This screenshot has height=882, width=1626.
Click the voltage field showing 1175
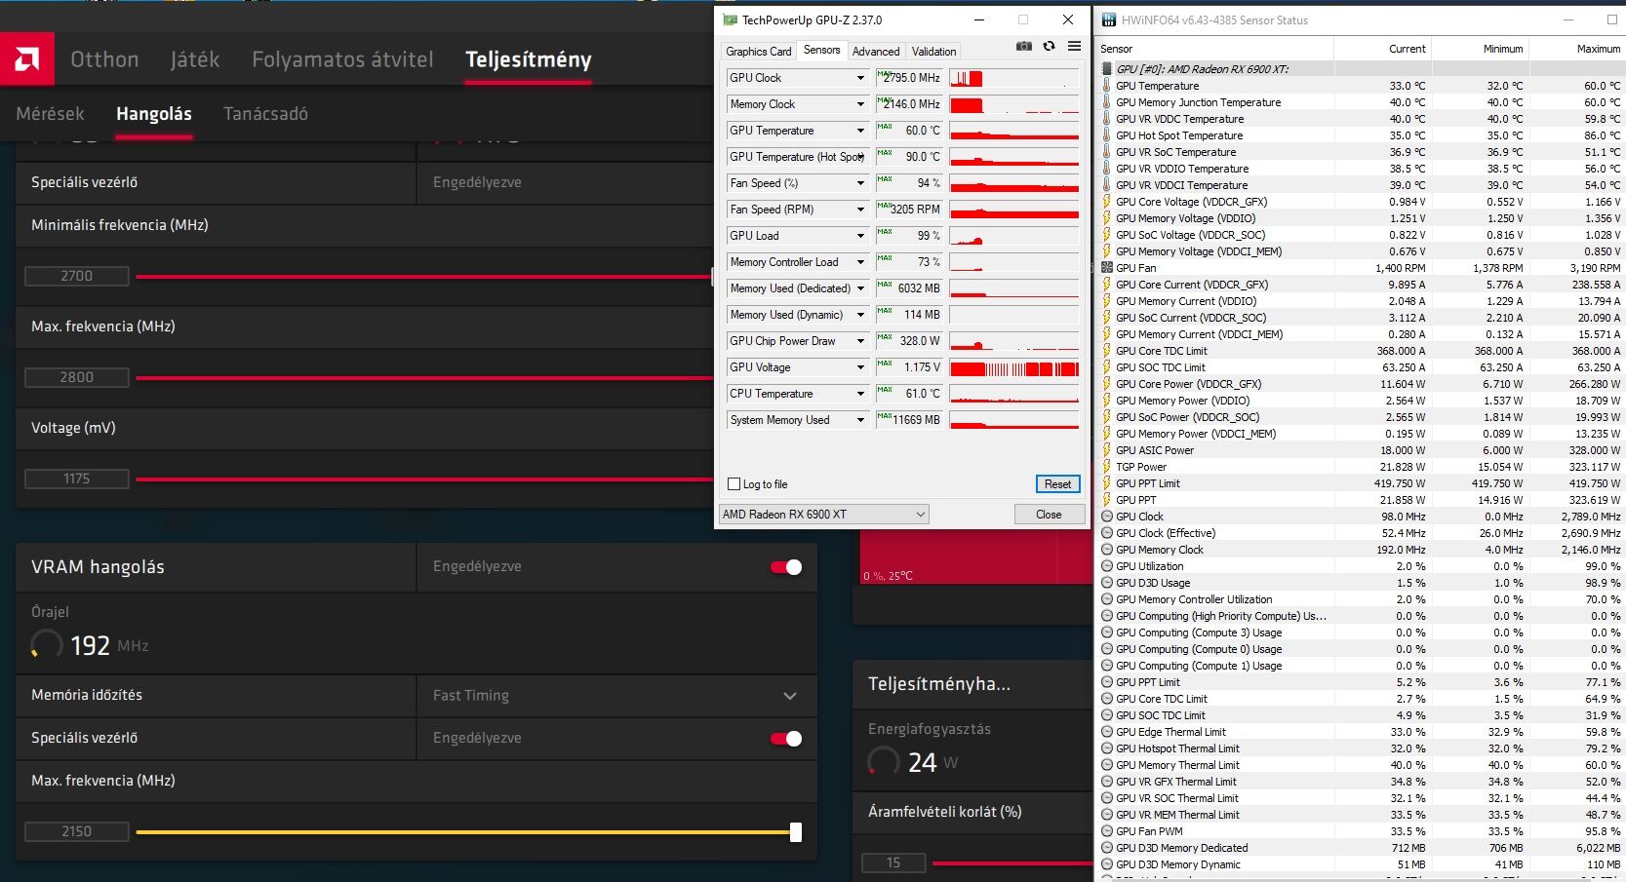77,479
